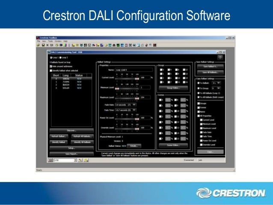Click the Discover button

(x=71, y=131)
